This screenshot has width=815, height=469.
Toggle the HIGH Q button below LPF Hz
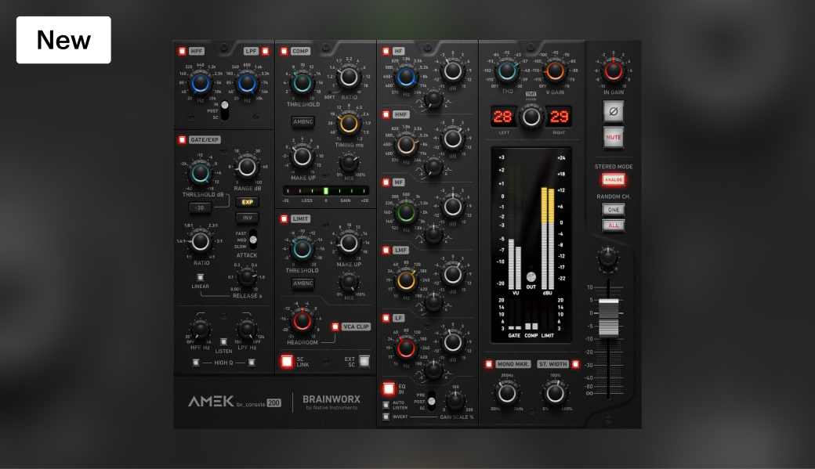point(252,363)
